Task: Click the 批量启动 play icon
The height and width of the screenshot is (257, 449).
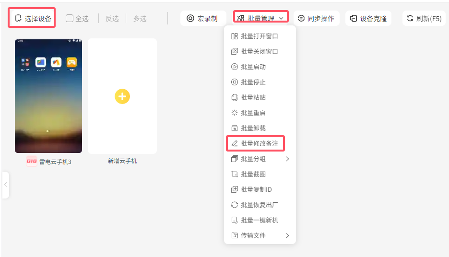Action: [x=235, y=67]
